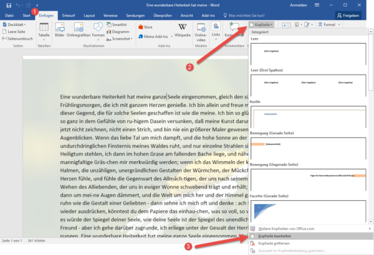Screen dimensions: 374x255
Task: Click the gallery scrollbar up arrow
Action: [371, 32]
